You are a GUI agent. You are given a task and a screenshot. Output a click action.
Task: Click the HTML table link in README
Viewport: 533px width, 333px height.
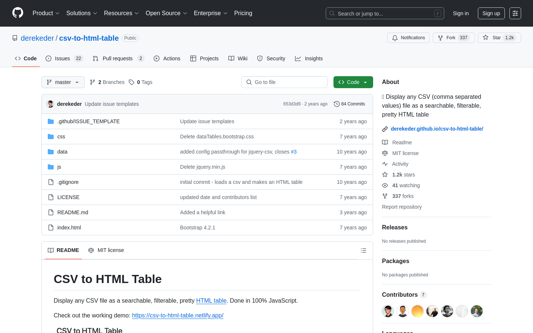211,301
